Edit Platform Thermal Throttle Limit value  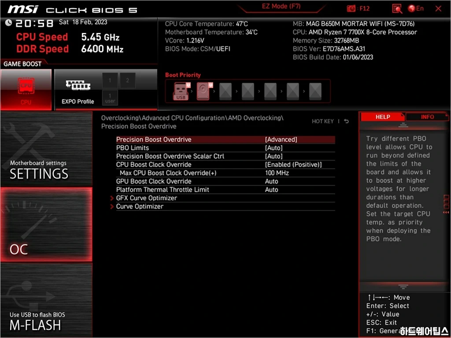pos(225,189)
